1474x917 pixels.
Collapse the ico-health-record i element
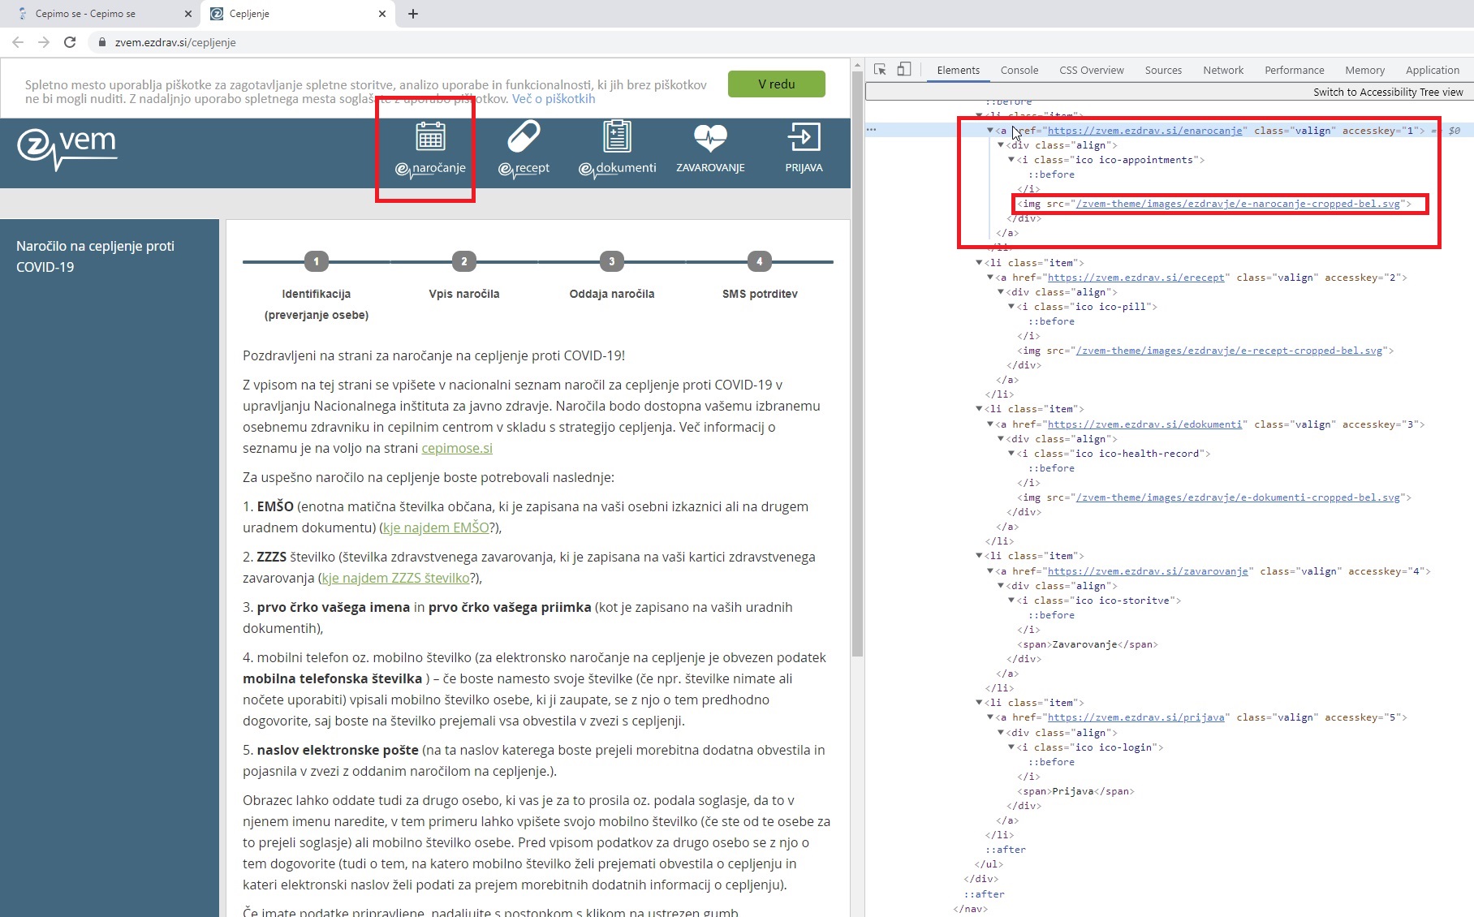[1011, 454]
